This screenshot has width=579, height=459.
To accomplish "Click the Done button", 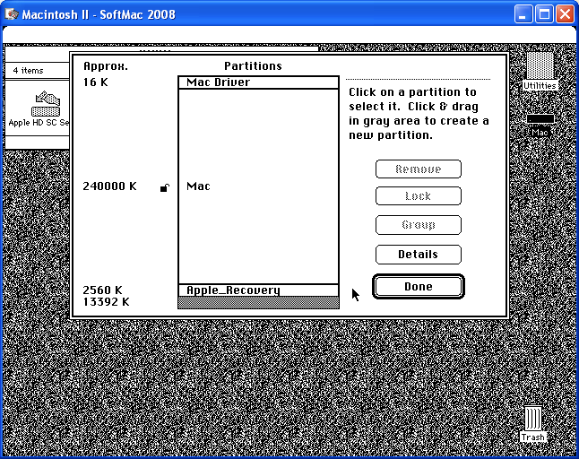I will tap(418, 287).
